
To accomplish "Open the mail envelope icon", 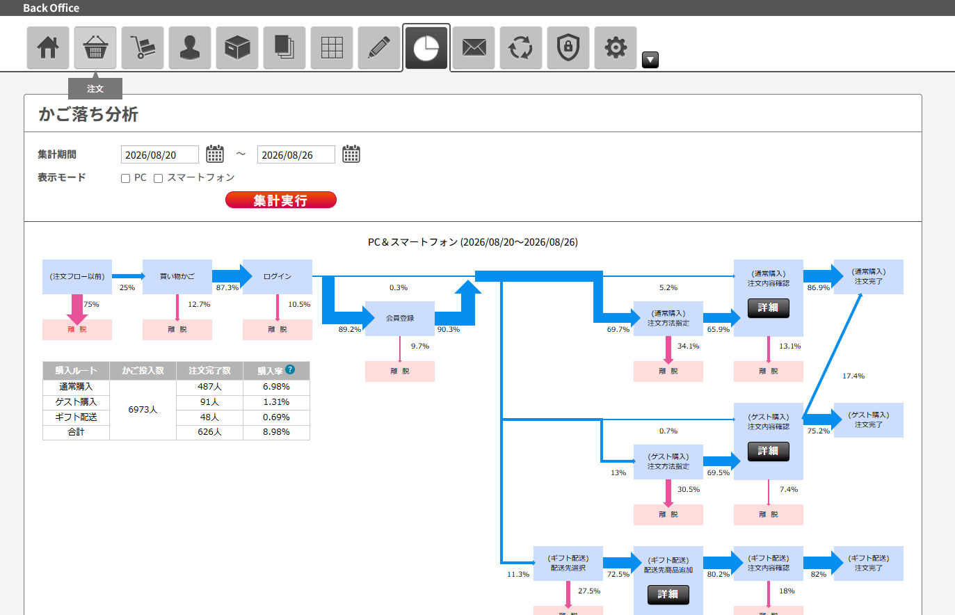I will (474, 48).
